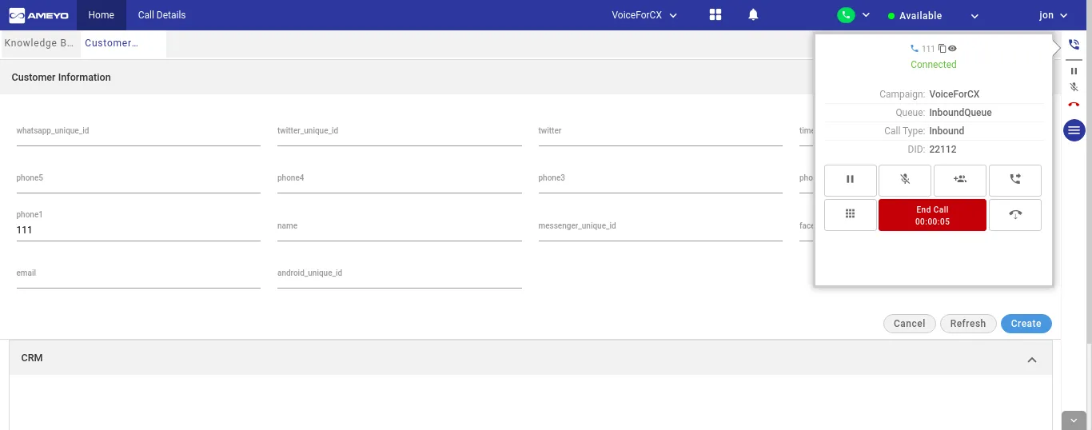Go to the Home tab
This screenshot has height=430, width=1092.
click(x=102, y=15)
